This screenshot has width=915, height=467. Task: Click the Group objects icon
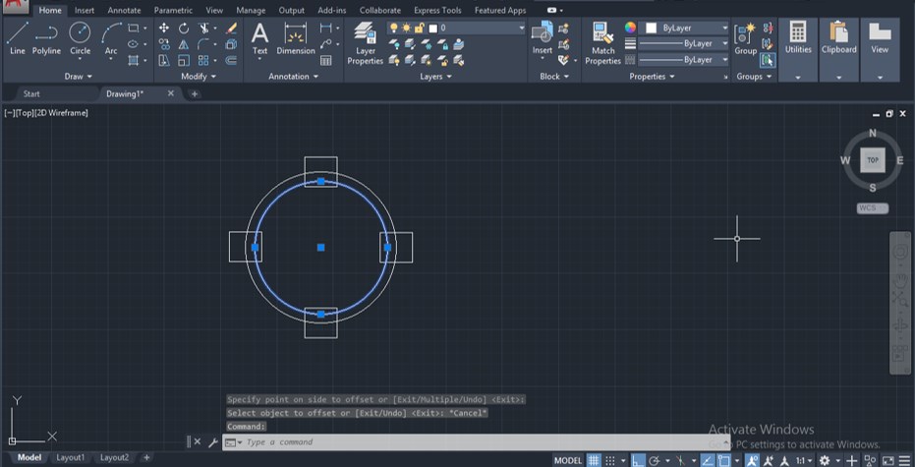click(x=746, y=38)
